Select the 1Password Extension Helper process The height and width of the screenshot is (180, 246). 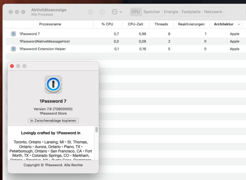tap(43, 49)
